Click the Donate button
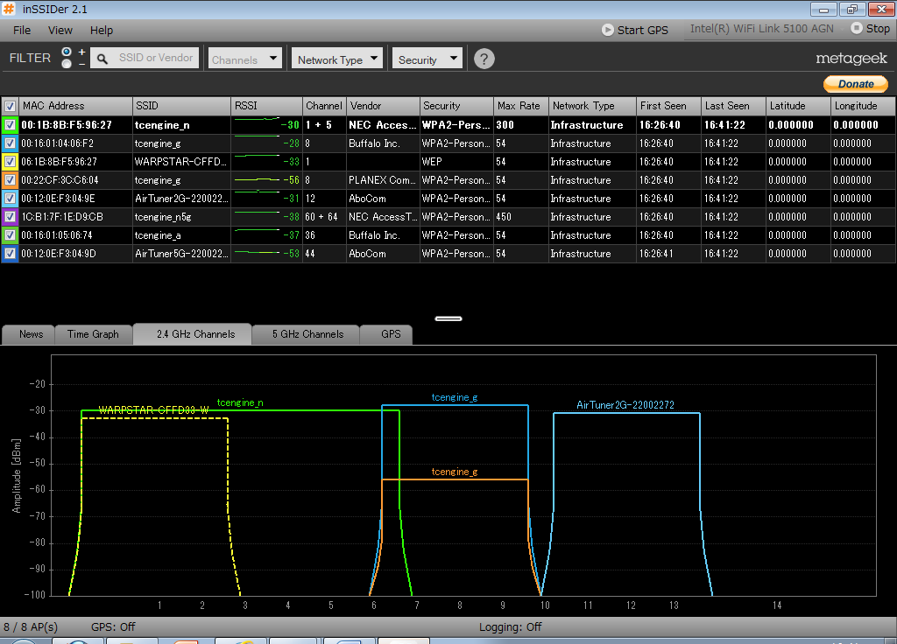 (856, 84)
